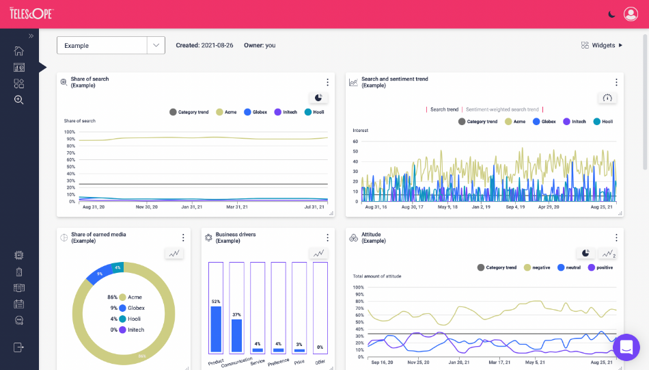Toggle Hooli in Search trend legend
Viewport: 649px width, 370px height.
(603, 122)
